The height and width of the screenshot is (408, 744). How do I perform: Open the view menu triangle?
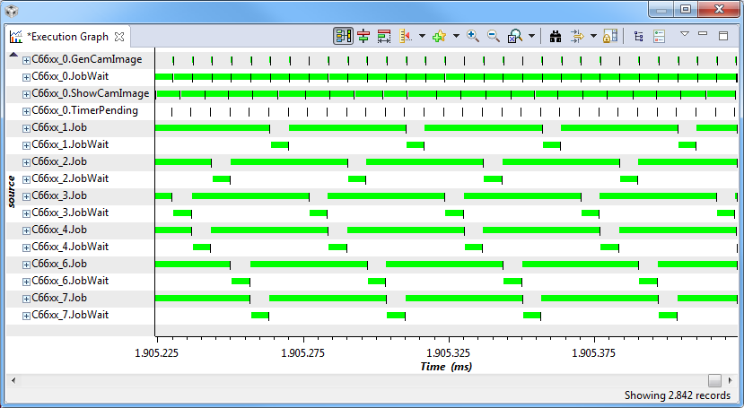coord(684,34)
